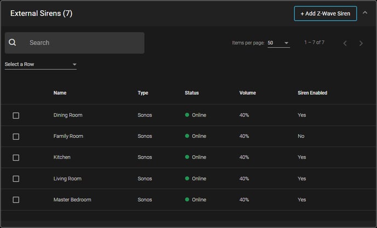Screen dimensions: 377x228
Task: Sort by the Volume column header
Action: click(248, 93)
